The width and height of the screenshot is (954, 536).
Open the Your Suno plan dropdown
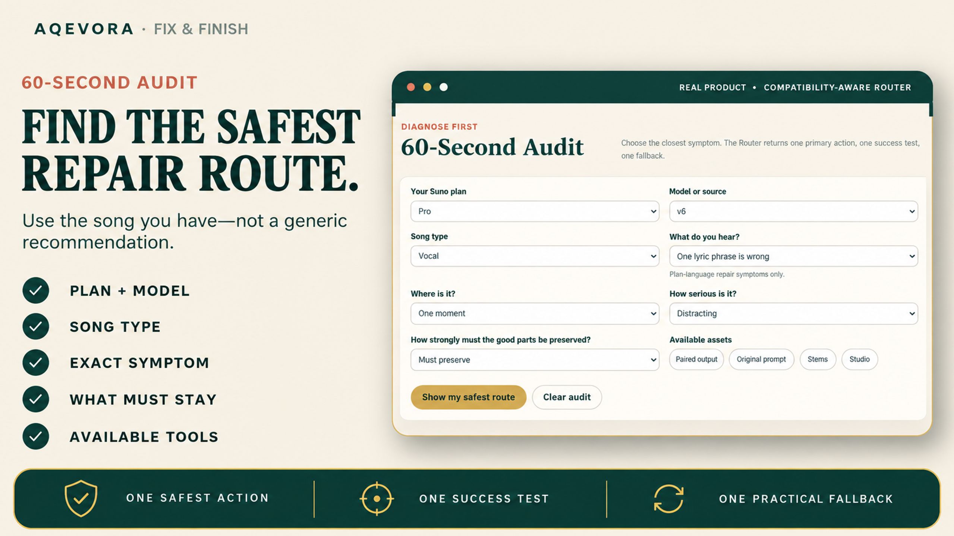[535, 211]
